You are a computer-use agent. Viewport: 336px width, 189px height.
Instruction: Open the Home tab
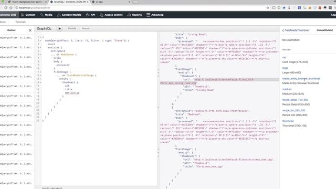(3, 22)
